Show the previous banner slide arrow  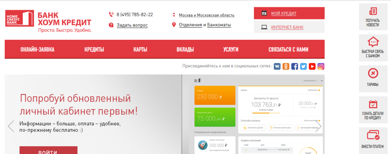tap(11, 126)
